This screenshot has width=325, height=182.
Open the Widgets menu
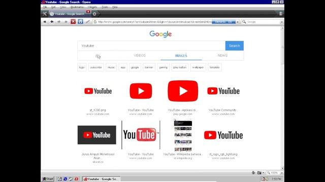92,7
